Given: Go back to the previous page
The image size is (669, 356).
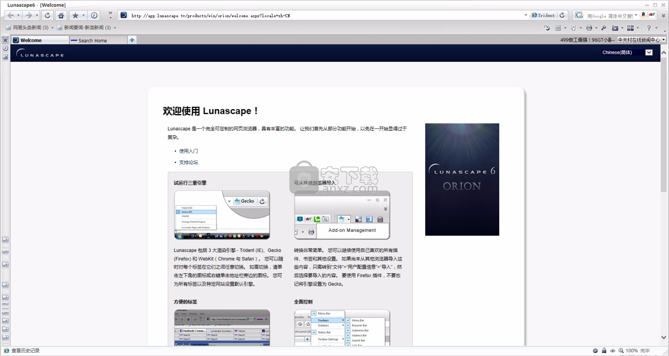Looking at the screenshot, I should [x=10, y=15].
